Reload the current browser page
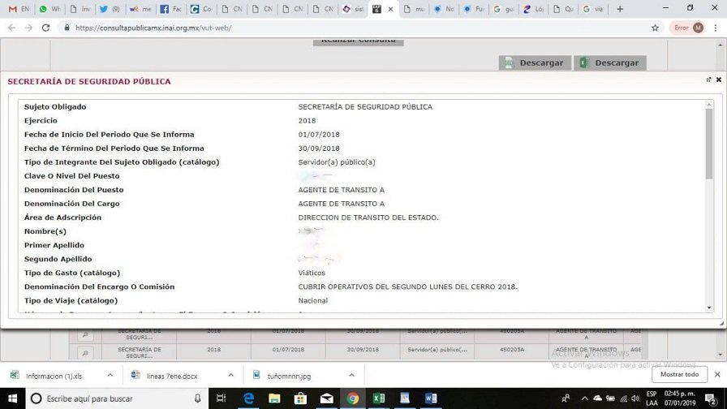This screenshot has height=409, width=727. 45,28
